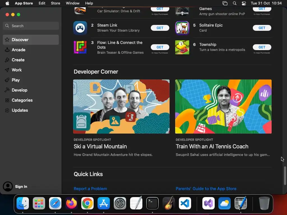Click the Steam Link title text
287x215 pixels.
pyautogui.click(x=107, y=25)
